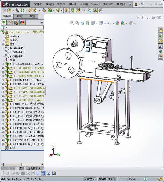Click the Zoom to Area icon
Screen dimensions: 164x182
coord(77,23)
